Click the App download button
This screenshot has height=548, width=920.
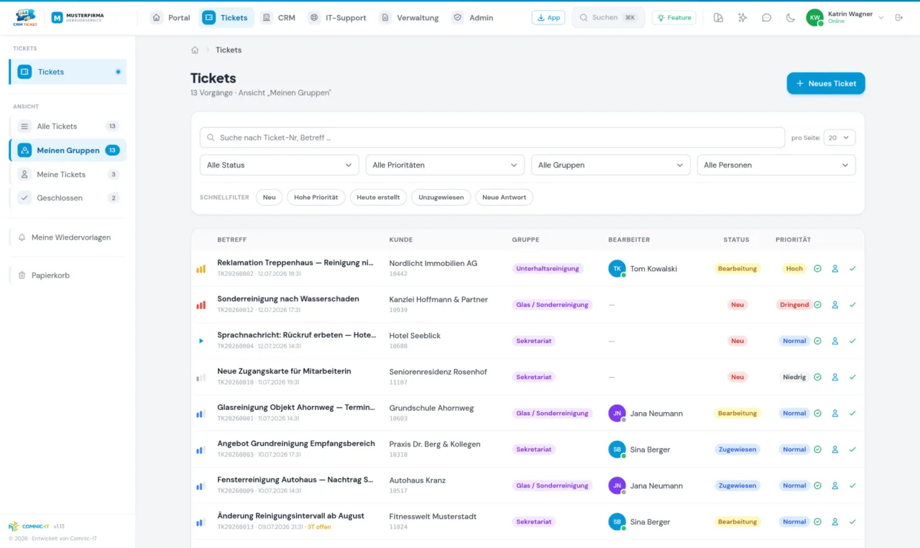[x=548, y=17]
